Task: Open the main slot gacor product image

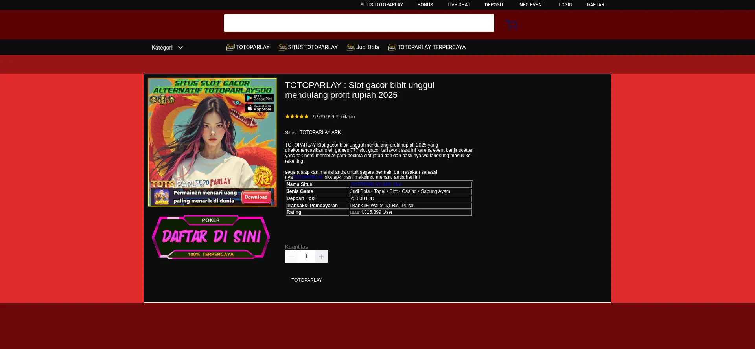Action: 212,142
